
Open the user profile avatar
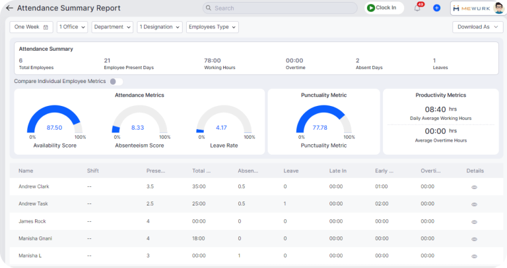pyautogui.click(x=499, y=8)
